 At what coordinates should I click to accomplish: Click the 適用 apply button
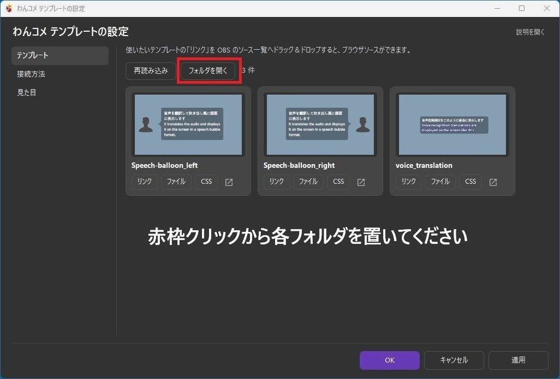(518, 360)
